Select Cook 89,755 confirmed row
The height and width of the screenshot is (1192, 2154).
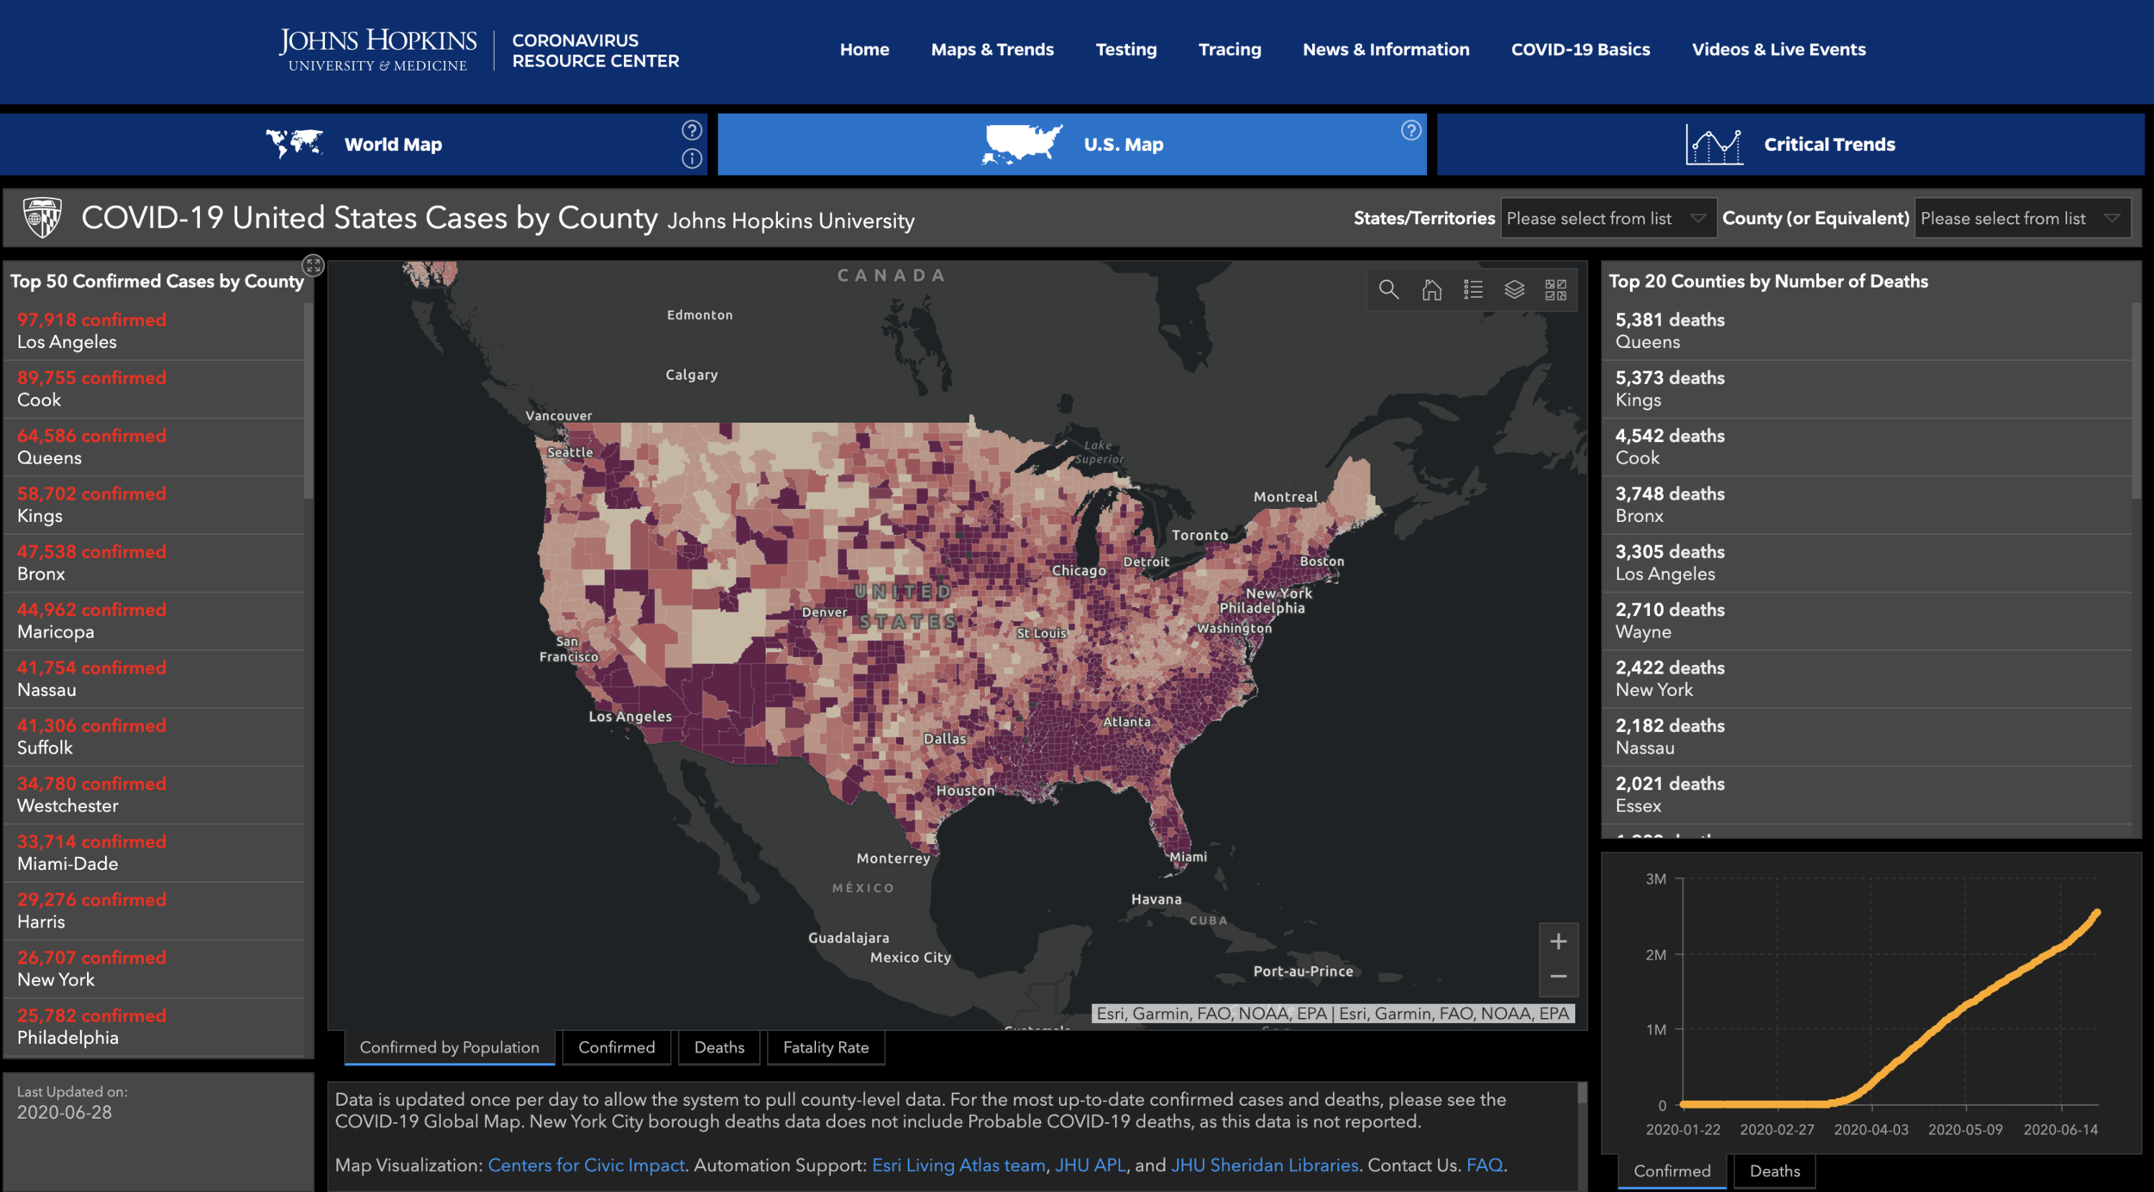tap(154, 389)
